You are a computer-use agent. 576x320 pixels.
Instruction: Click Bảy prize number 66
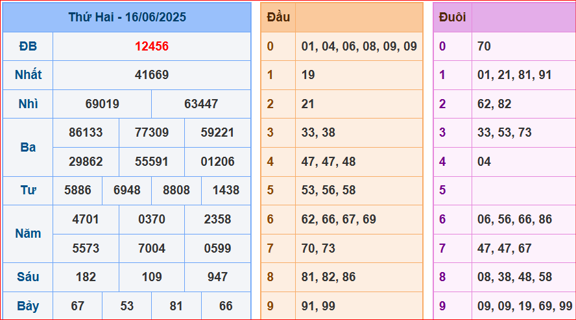pos(226,306)
